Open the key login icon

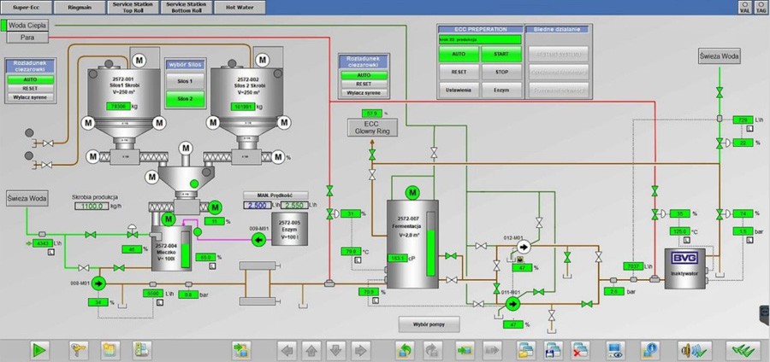[x=78, y=351]
